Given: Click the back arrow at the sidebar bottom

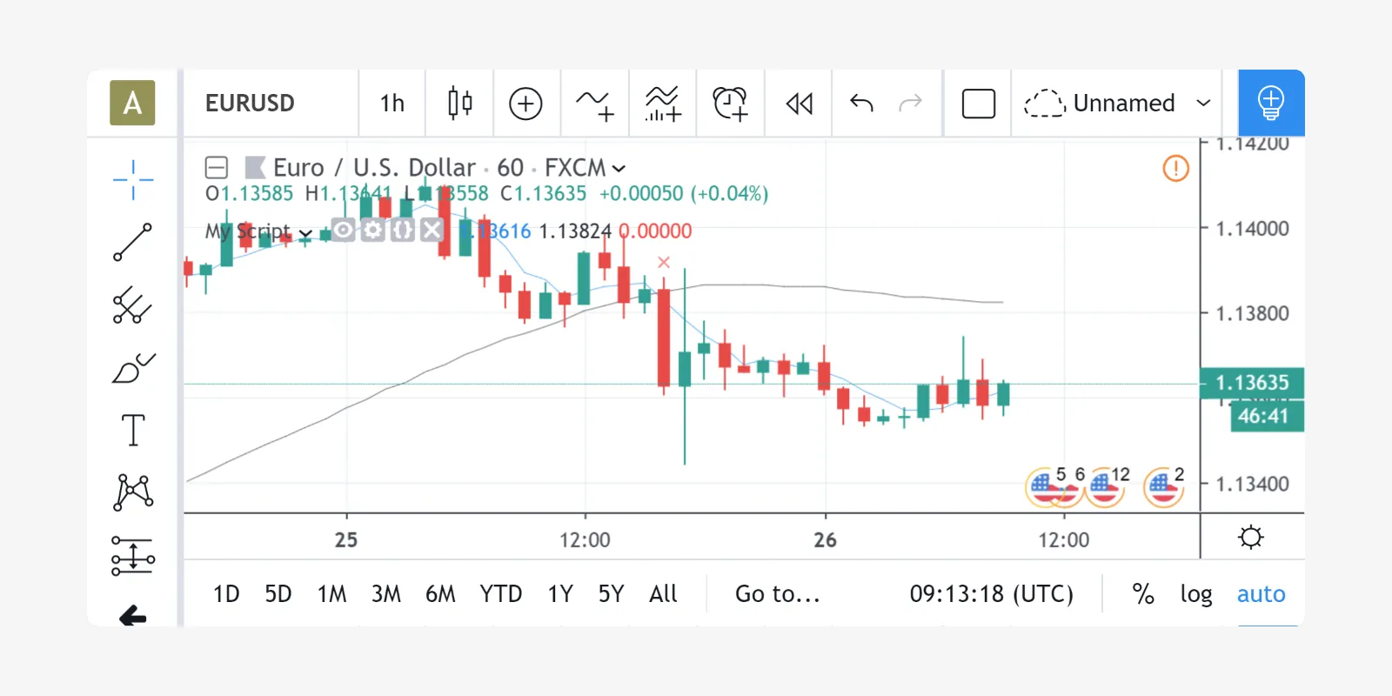Looking at the screenshot, I should (133, 616).
